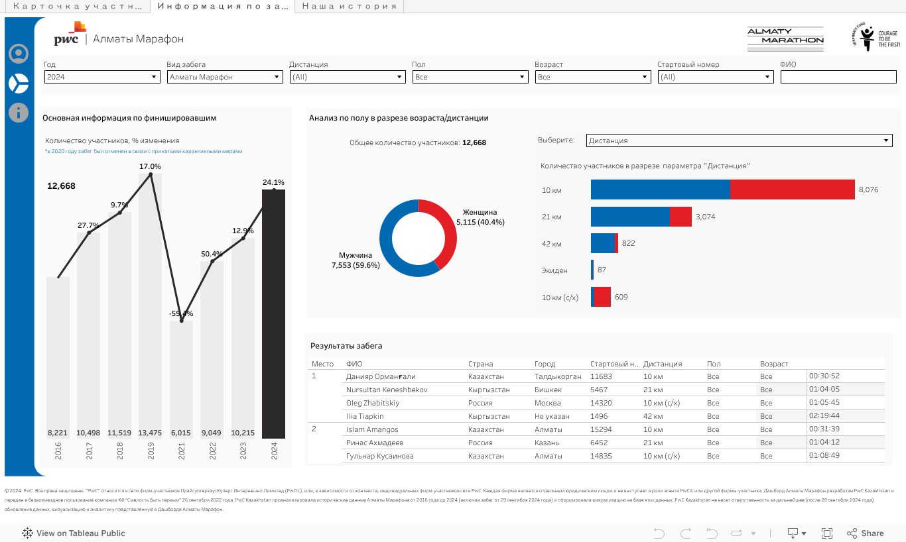Expand the Вид забега dropdown

[225, 77]
